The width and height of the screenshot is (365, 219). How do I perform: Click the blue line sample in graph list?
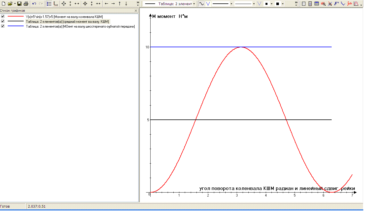16,26
